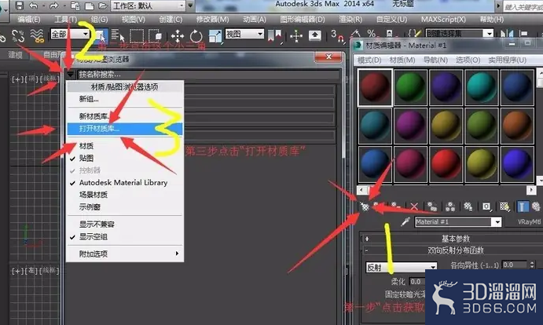The width and height of the screenshot is (543, 325).
Task: Select the red material sample sphere in first slot
Action: tap(375, 87)
